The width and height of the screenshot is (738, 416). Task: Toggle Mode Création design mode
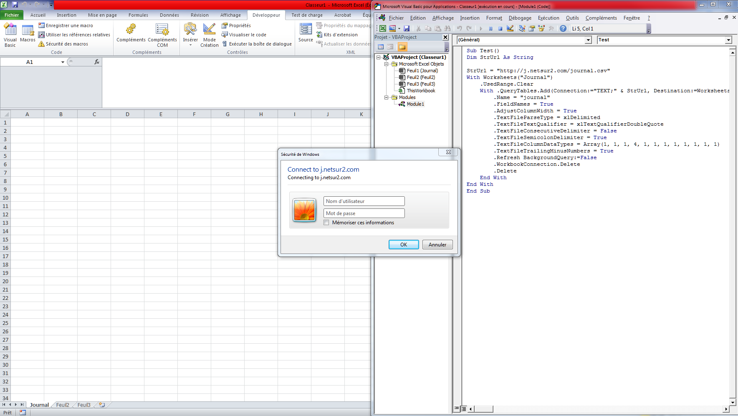(x=210, y=36)
